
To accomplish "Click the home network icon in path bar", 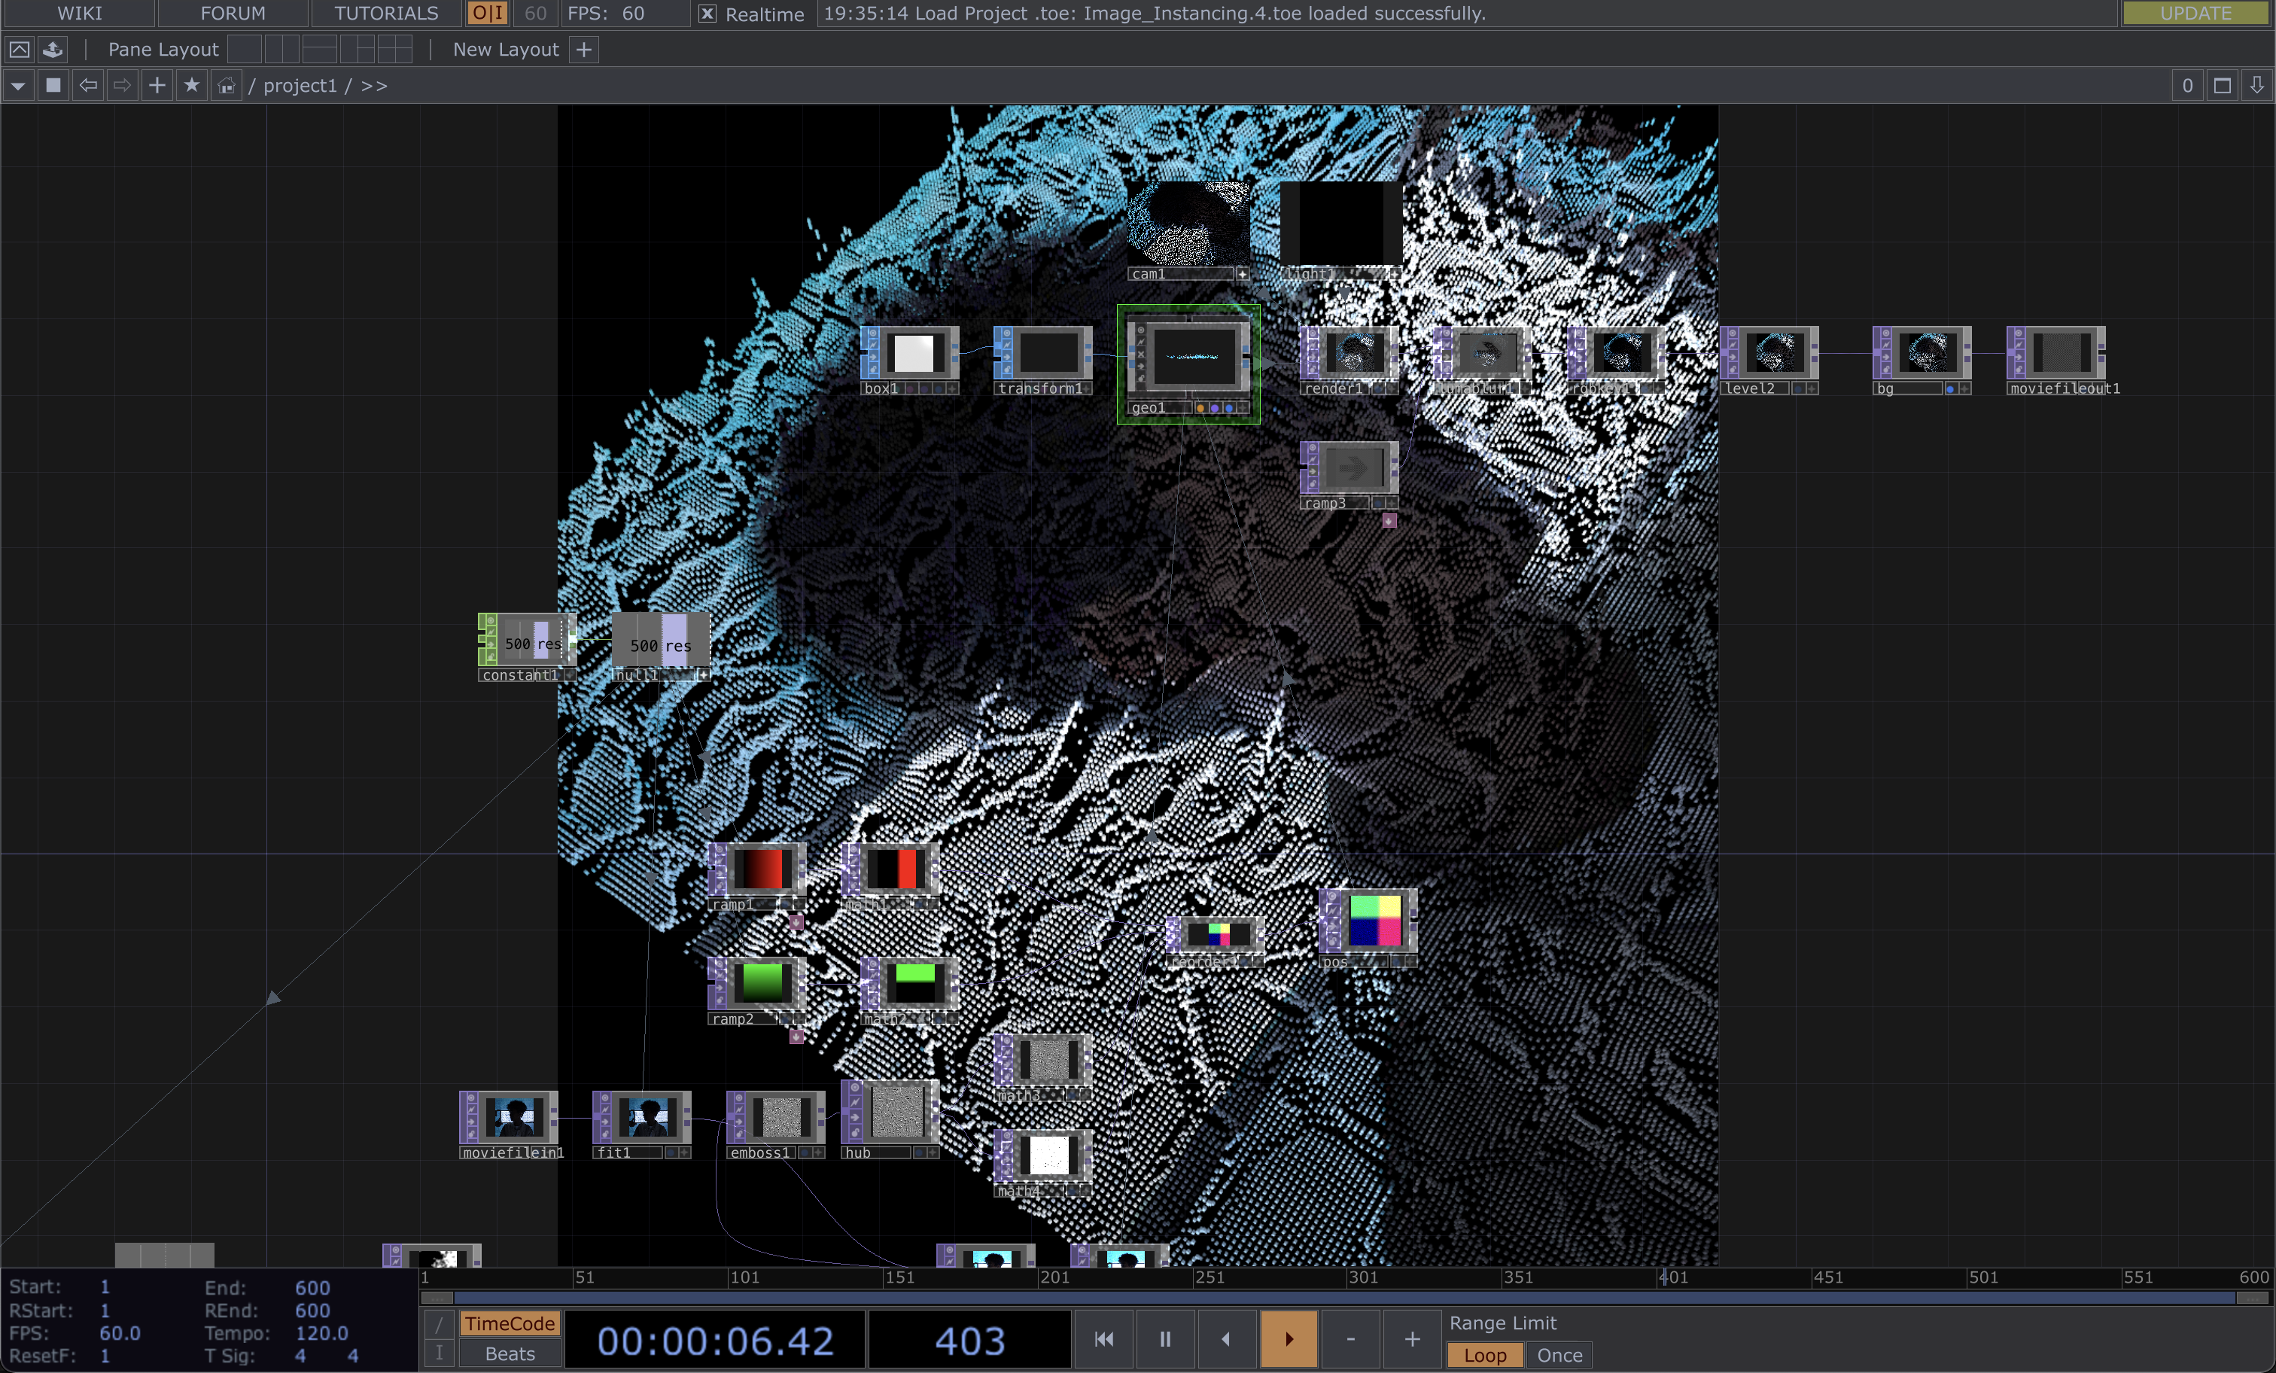I will 227,85.
